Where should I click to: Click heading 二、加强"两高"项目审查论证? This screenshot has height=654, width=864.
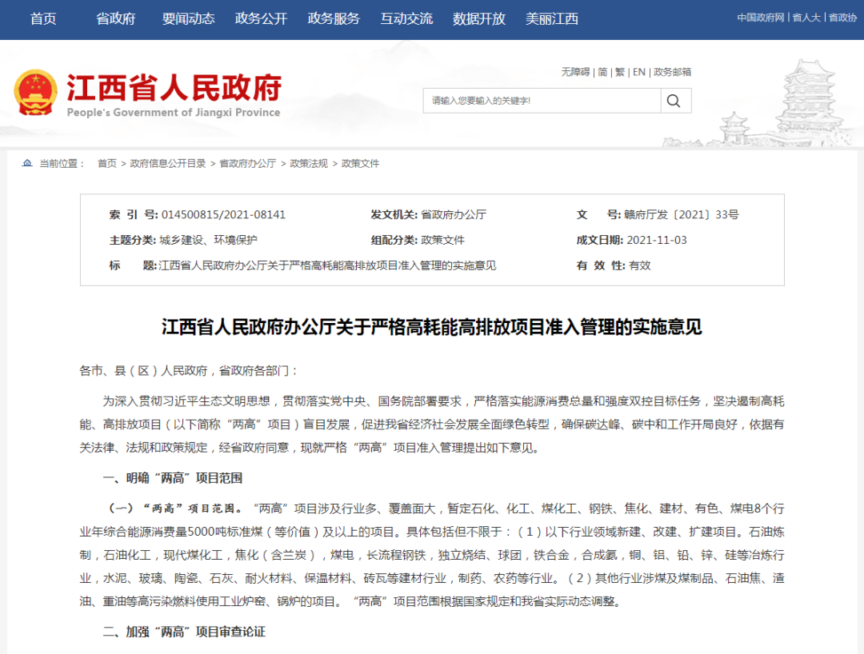[x=184, y=632]
